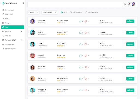Click the clock history icon in the top bar
Viewport: 140px width, 99px height.
[125, 4]
